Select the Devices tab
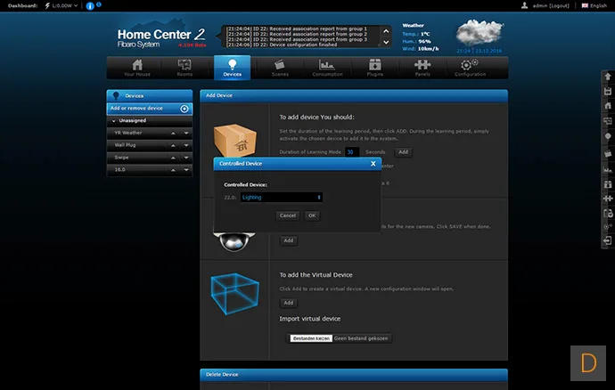The image size is (615, 390). (233, 68)
